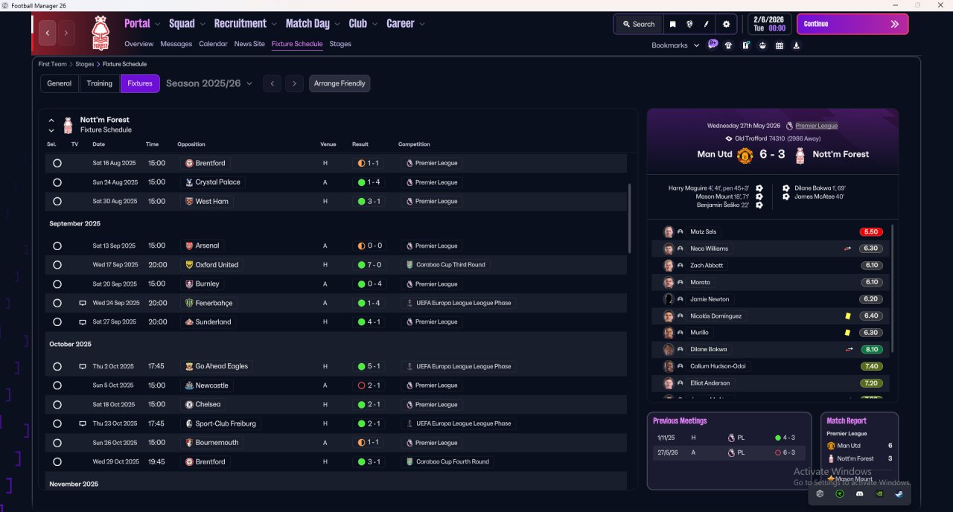This screenshot has height=512, width=953.
Task: Click the Man Utd crest in match header
Action: tap(745, 155)
